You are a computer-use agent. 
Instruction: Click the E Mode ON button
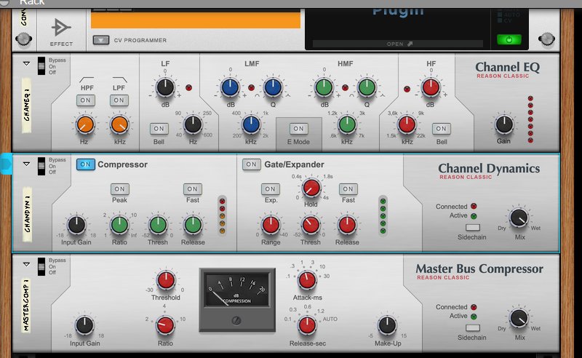[x=298, y=129]
